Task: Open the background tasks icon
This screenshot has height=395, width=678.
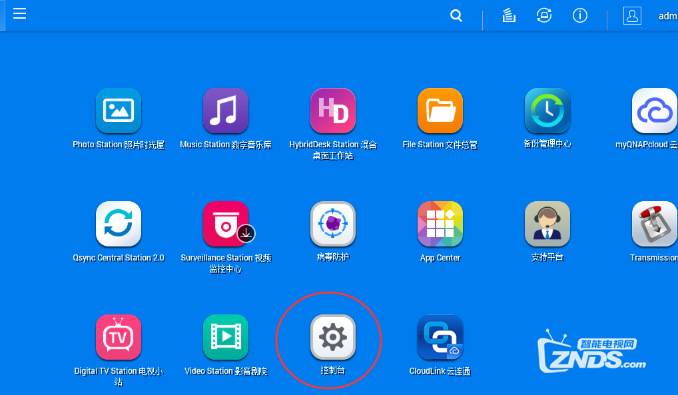Action: (509, 15)
